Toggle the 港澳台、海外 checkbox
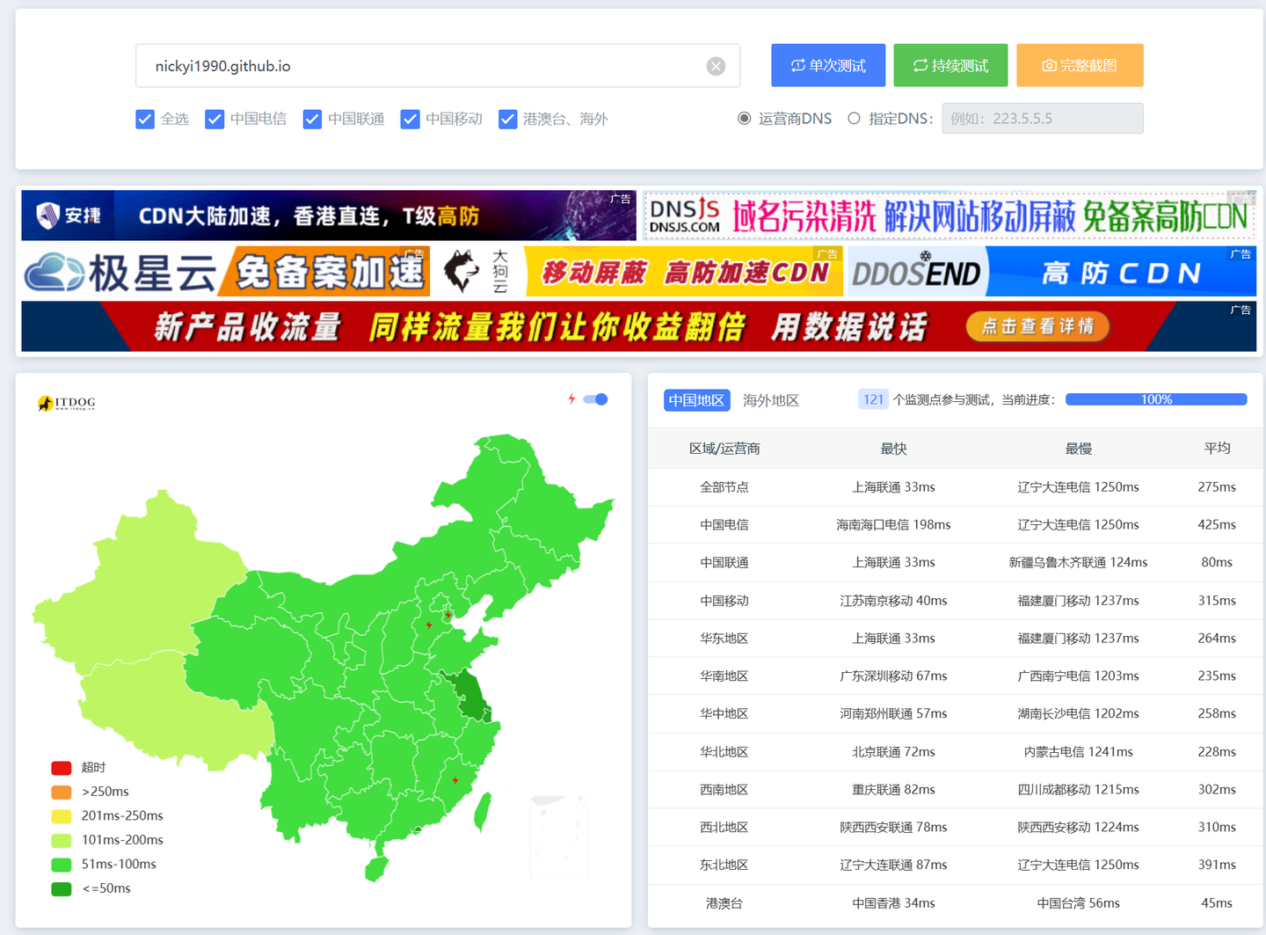Screen dimensions: 1266x935 (x=507, y=119)
